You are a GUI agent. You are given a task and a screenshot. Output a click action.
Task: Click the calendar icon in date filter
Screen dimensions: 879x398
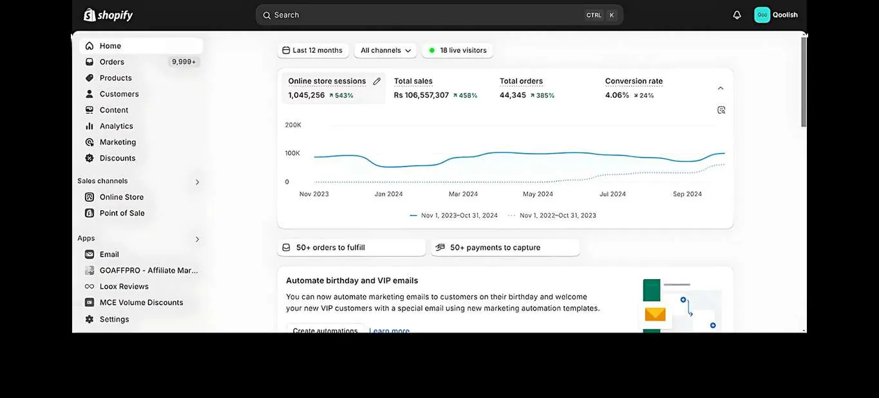(287, 50)
